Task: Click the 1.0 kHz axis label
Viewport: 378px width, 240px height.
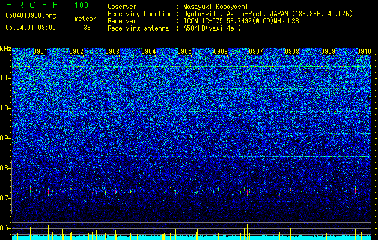Action: pos(5,108)
